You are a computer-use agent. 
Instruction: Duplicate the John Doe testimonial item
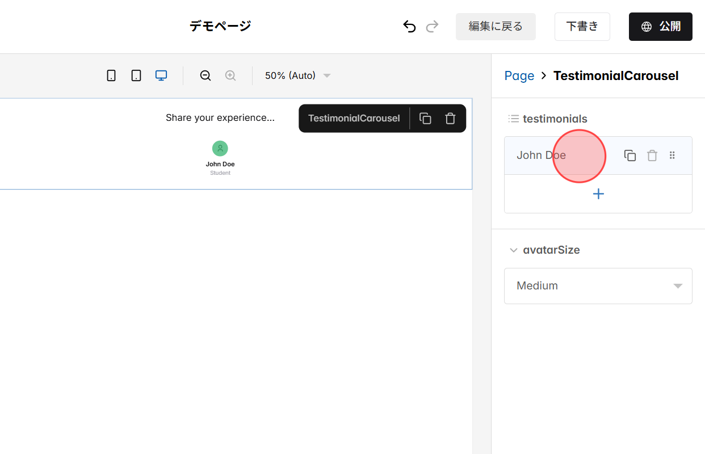coord(630,155)
